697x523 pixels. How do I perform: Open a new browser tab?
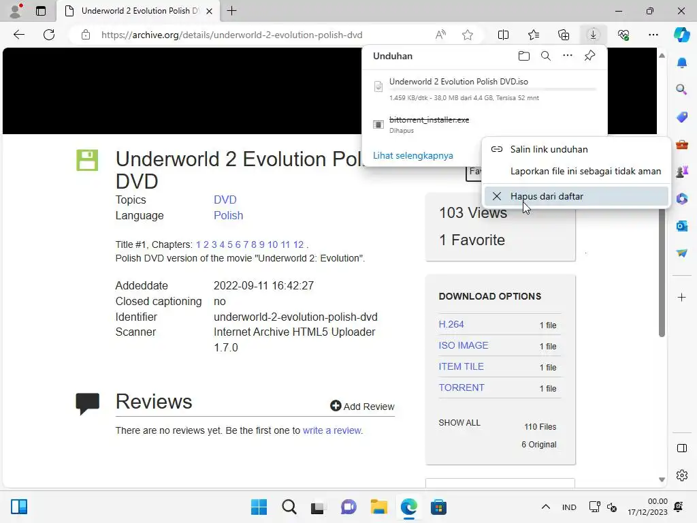click(x=231, y=11)
